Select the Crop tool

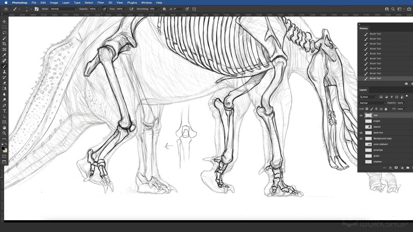[x=4, y=44]
